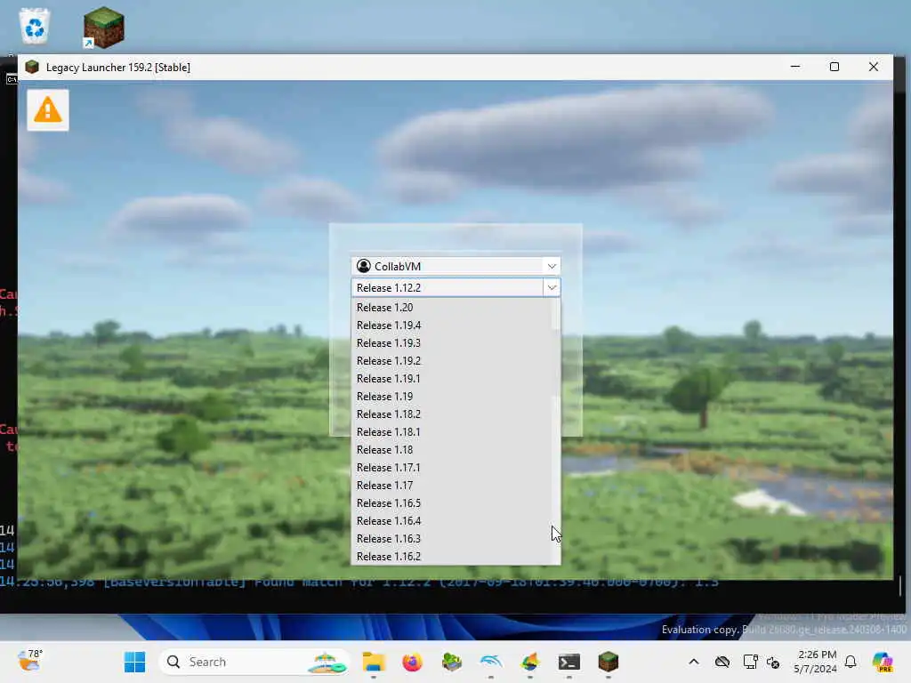This screenshot has height=683, width=911.
Task: Select Release 1.18.1 version
Action: point(451,432)
